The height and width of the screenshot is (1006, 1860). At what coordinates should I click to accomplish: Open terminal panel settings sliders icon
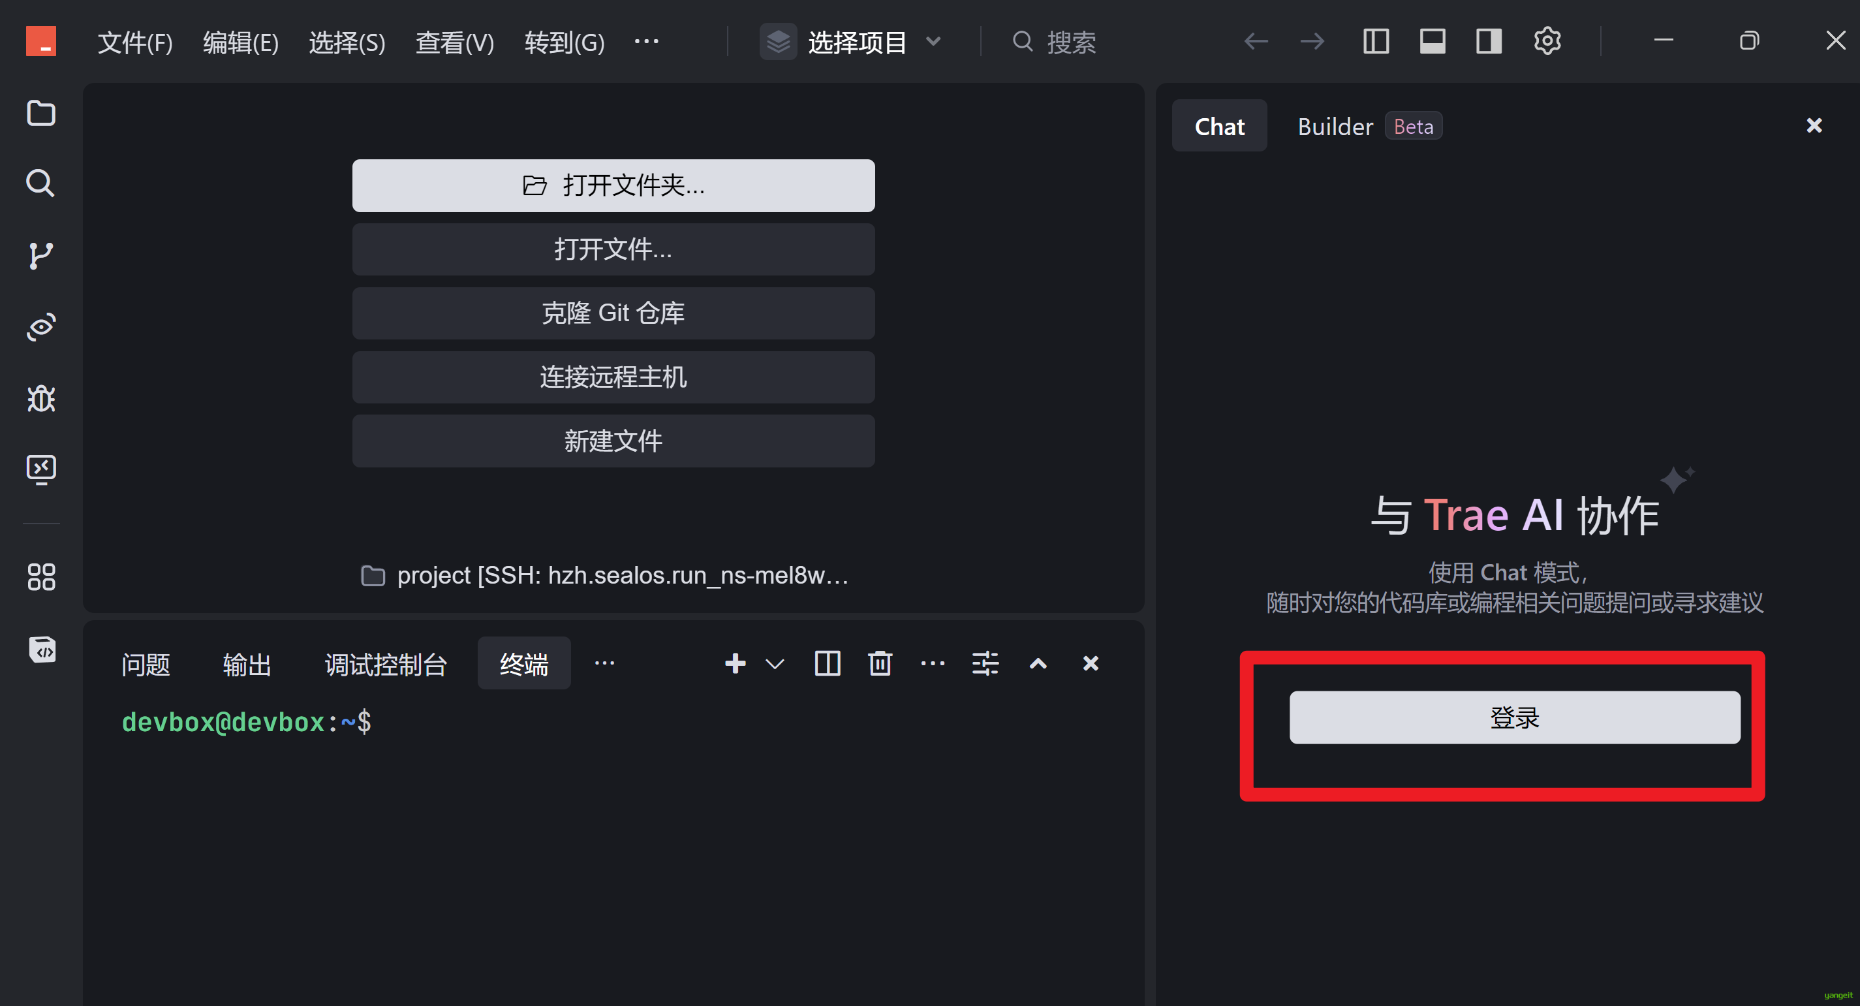pos(985,663)
